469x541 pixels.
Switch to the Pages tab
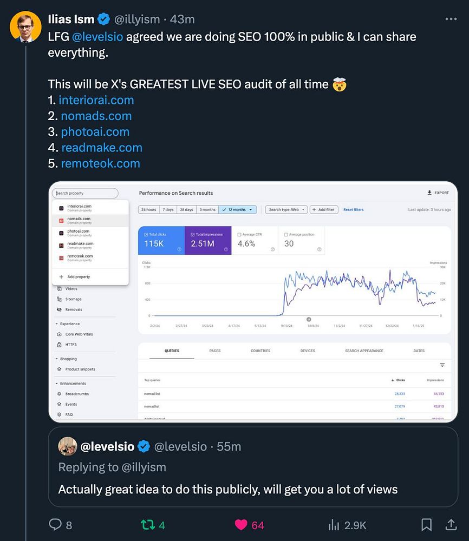pyautogui.click(x=215, y=351)
